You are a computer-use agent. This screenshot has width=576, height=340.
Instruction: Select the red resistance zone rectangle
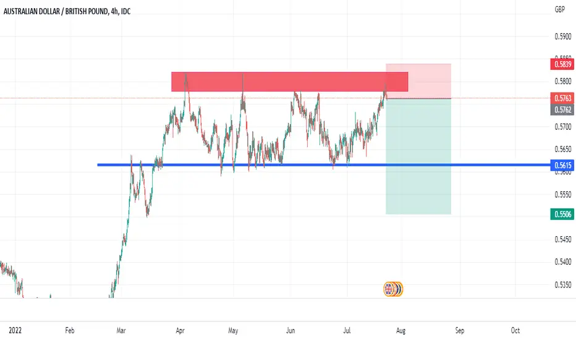(x=289, y=82)
